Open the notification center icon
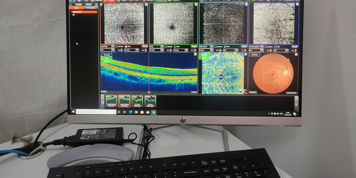 (294, 114)
